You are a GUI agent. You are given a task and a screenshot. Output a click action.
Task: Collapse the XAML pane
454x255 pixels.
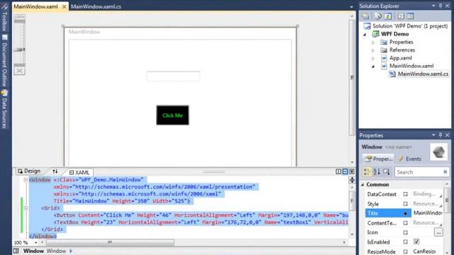point(352,171)
